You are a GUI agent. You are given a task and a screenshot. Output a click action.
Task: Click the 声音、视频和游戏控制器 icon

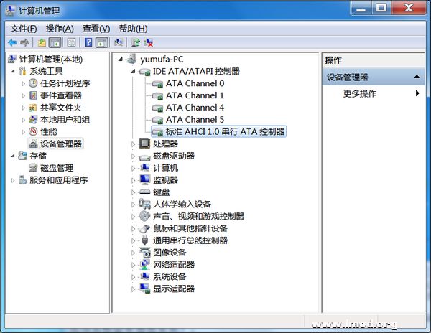[x=144, y=216]
